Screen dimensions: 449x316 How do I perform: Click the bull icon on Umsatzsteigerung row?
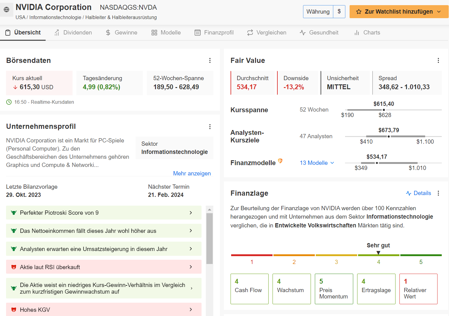coord(14,249)
